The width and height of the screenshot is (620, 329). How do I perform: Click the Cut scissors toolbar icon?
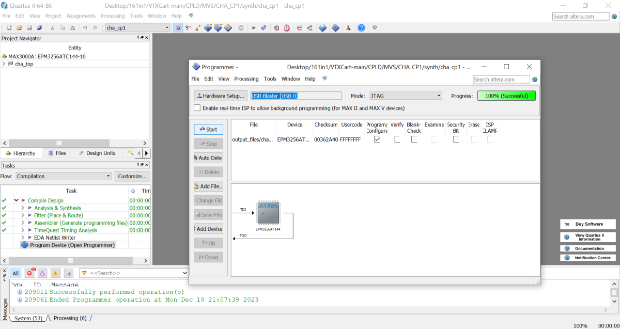(x=52, y=28)
